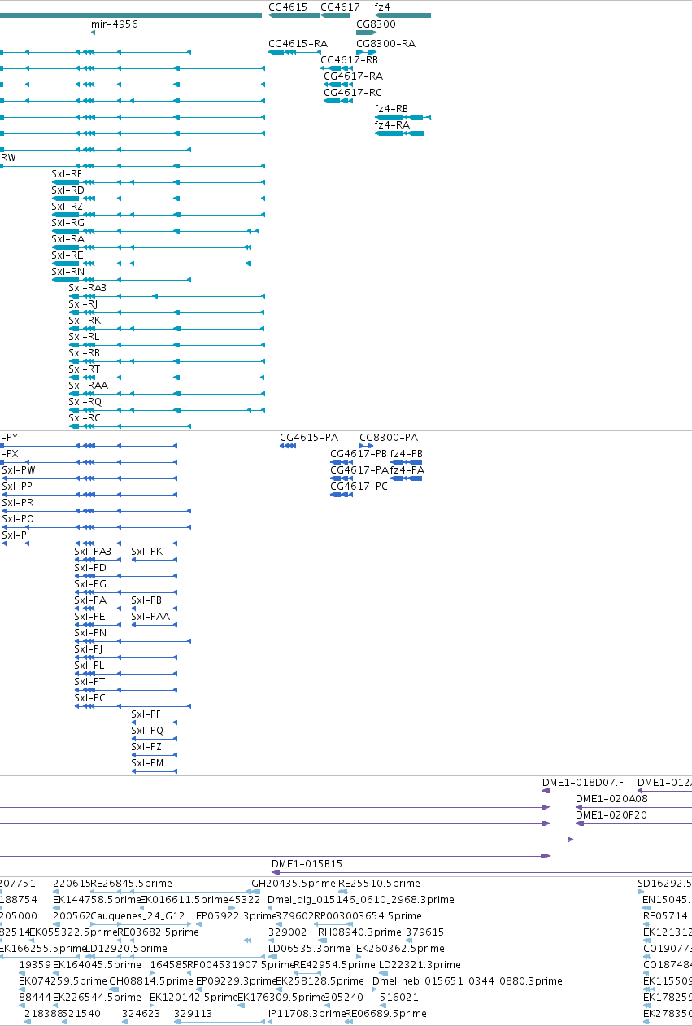Click the Sxl-PK protein label
This screenshot has height=1026, width=692.
coord(147,552)
